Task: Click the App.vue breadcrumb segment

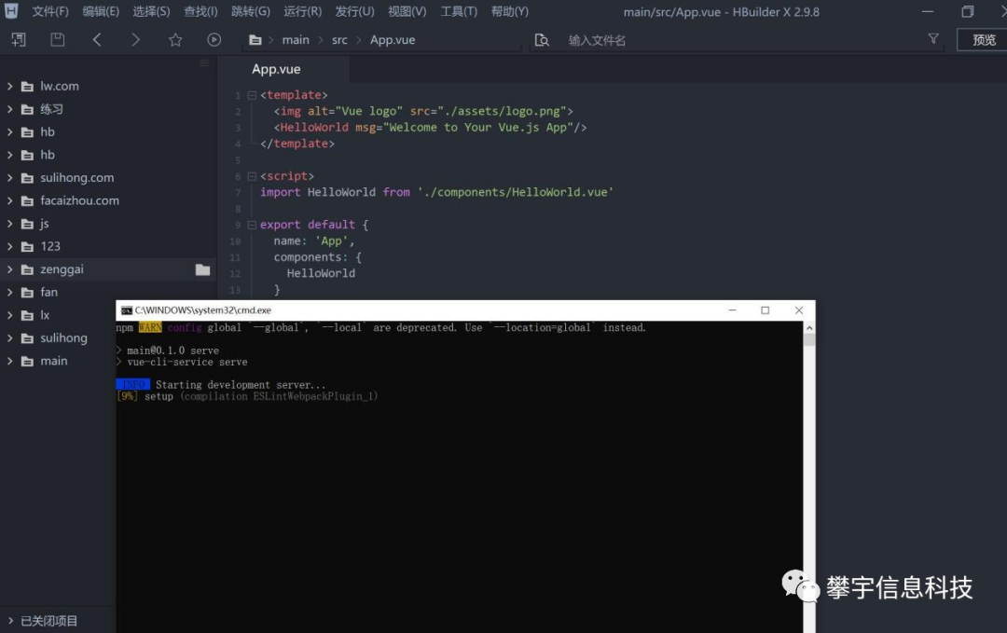Action: coord(393,40)
